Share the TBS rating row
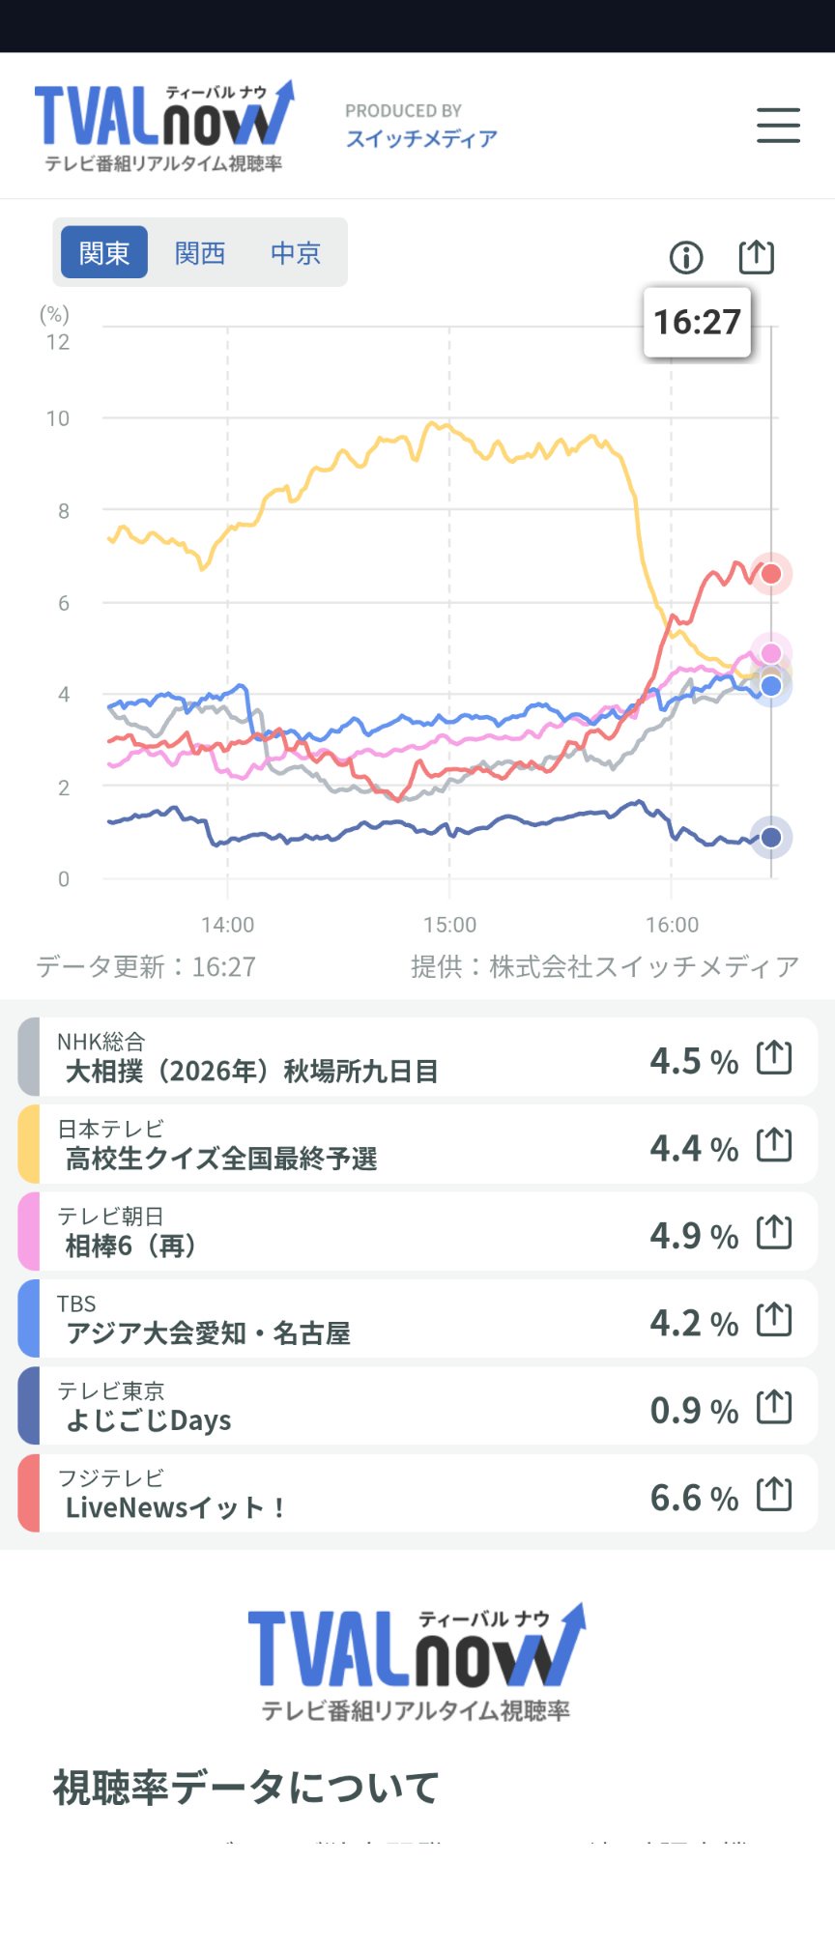Viewport: 835px width, 1948px height. coord(774,1320)
